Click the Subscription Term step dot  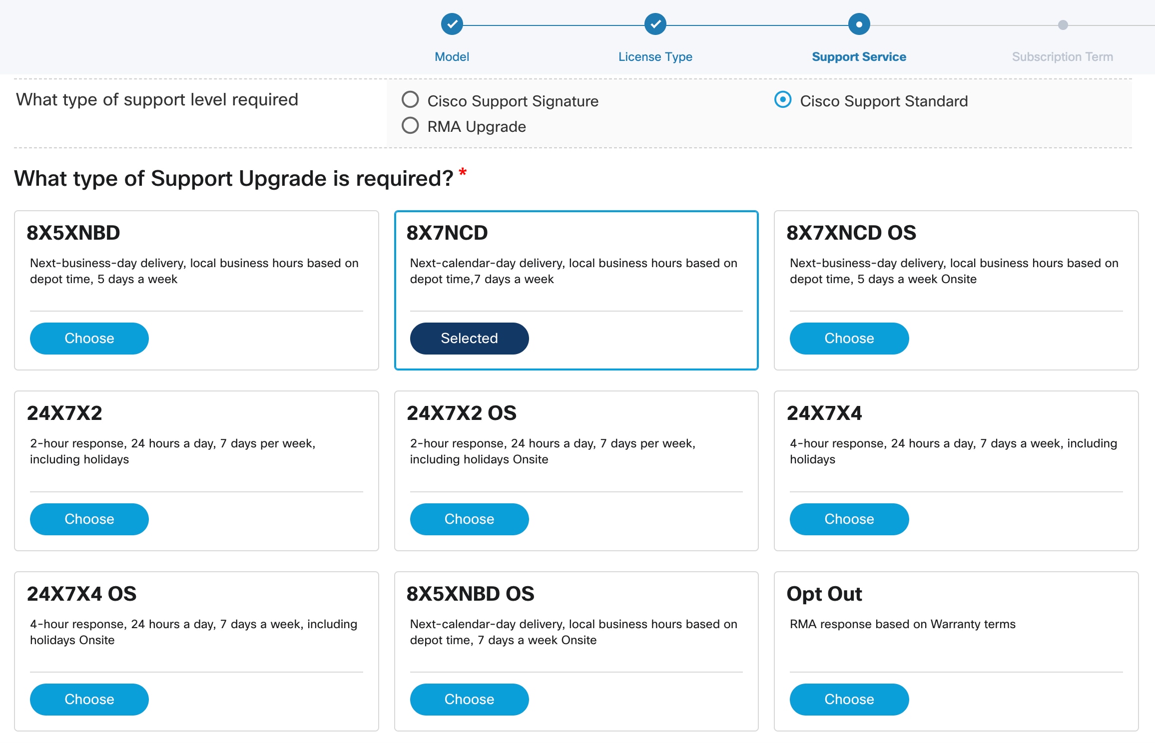[x=1063, y=24]
